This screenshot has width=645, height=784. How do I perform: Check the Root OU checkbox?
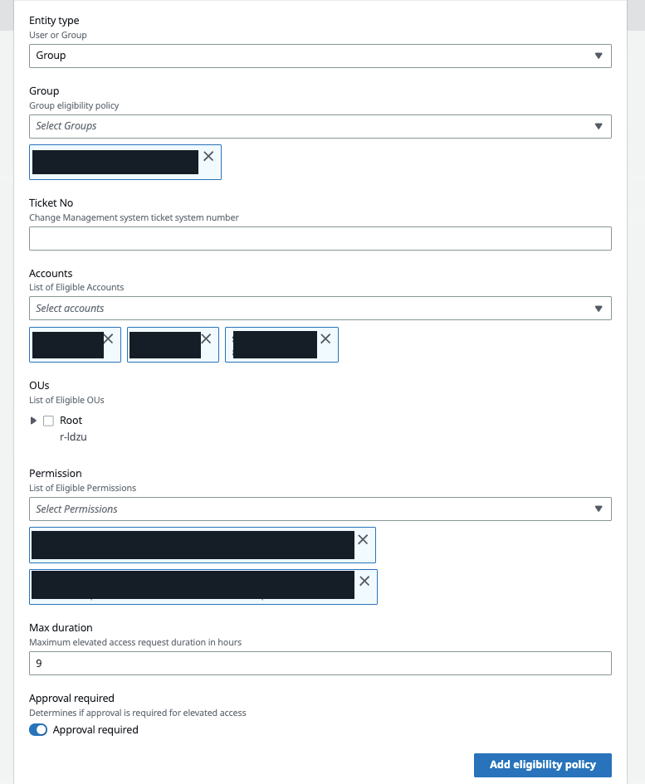tap(48, 421)
